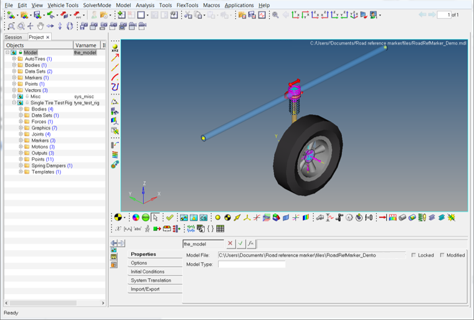The height and width of the screenshot is (320, 474).
Task: Click the green check model icon
Action: coord(169,218)
